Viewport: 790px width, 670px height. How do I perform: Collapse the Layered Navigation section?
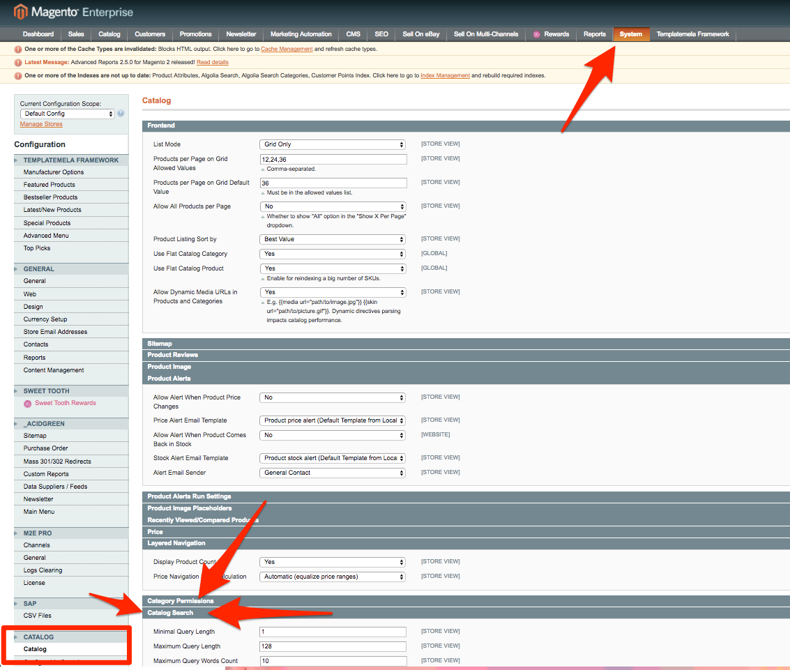[466, 544]
